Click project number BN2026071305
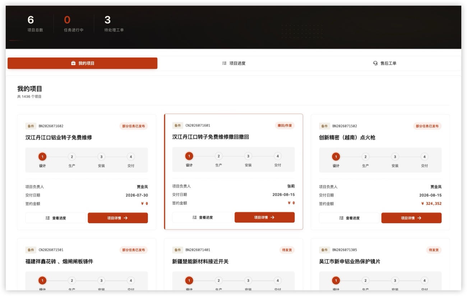This screenshot has height=296, width=467. (345, 250)
